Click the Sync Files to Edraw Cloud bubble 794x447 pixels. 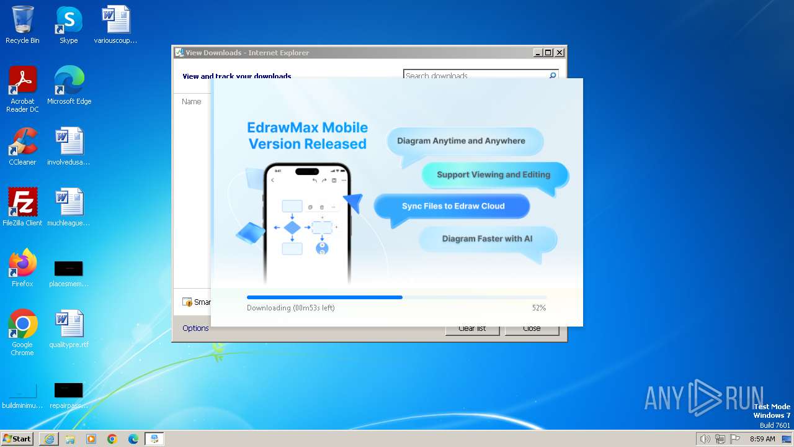pos(452,206)
